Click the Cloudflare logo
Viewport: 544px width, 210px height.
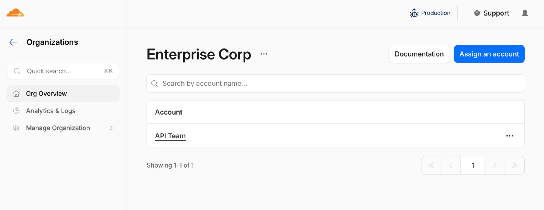[x=15, y=13]
